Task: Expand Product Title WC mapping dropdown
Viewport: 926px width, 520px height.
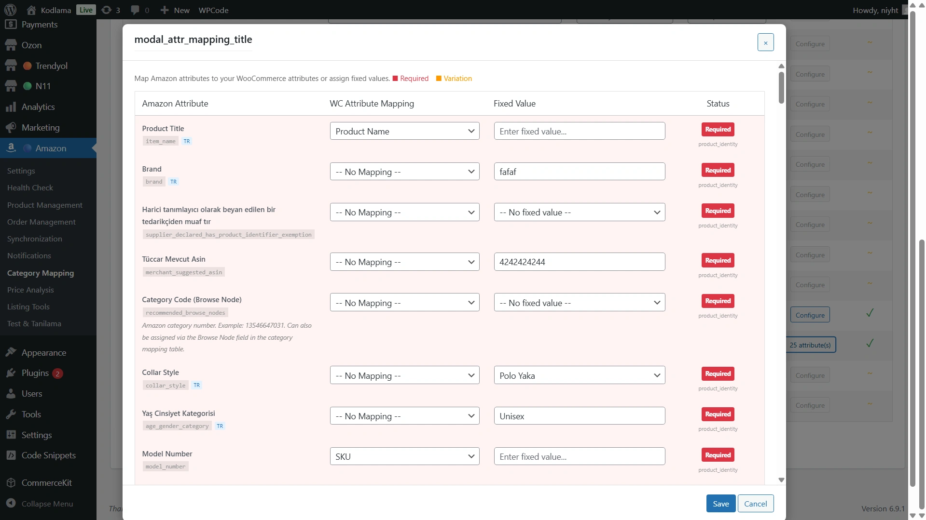Action: click(404, 131)
